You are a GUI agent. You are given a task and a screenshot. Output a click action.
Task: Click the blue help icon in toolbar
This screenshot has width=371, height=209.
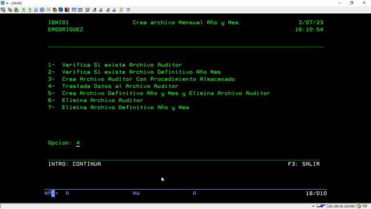pos(128,10)
